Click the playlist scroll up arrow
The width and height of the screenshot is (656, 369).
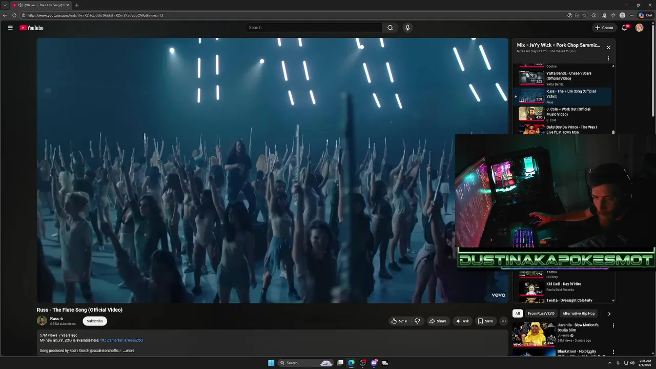pos(613,66)
